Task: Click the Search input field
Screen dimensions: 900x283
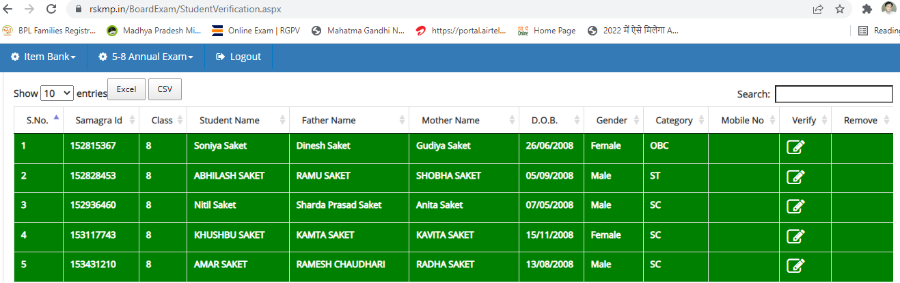Action: pos(833,94)
